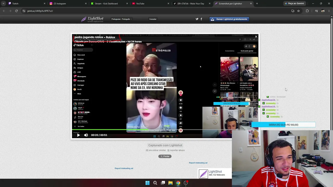Open the Windows Start menu
Image resolution: width=333 pixels, height=187 pixels.
point(148,183)
